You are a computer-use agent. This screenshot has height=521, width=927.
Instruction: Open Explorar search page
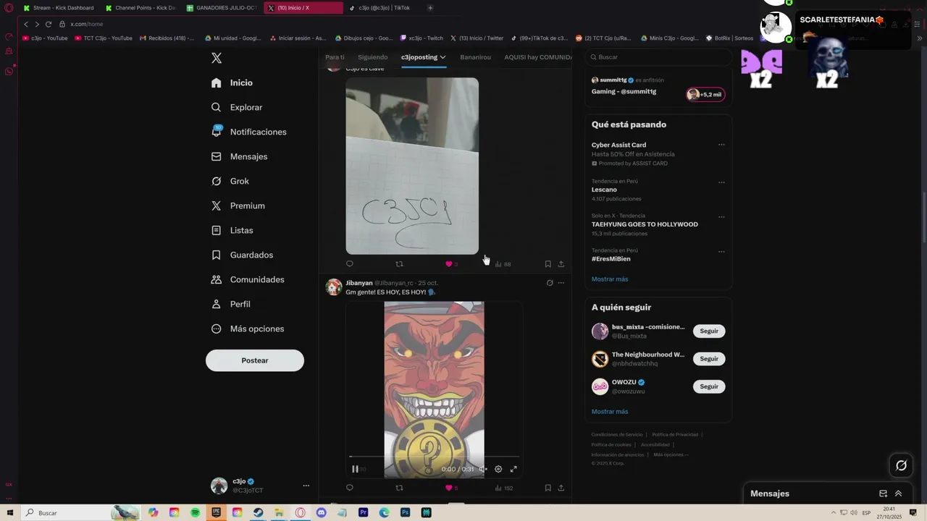pyautogui.click(x=237, y=107)
